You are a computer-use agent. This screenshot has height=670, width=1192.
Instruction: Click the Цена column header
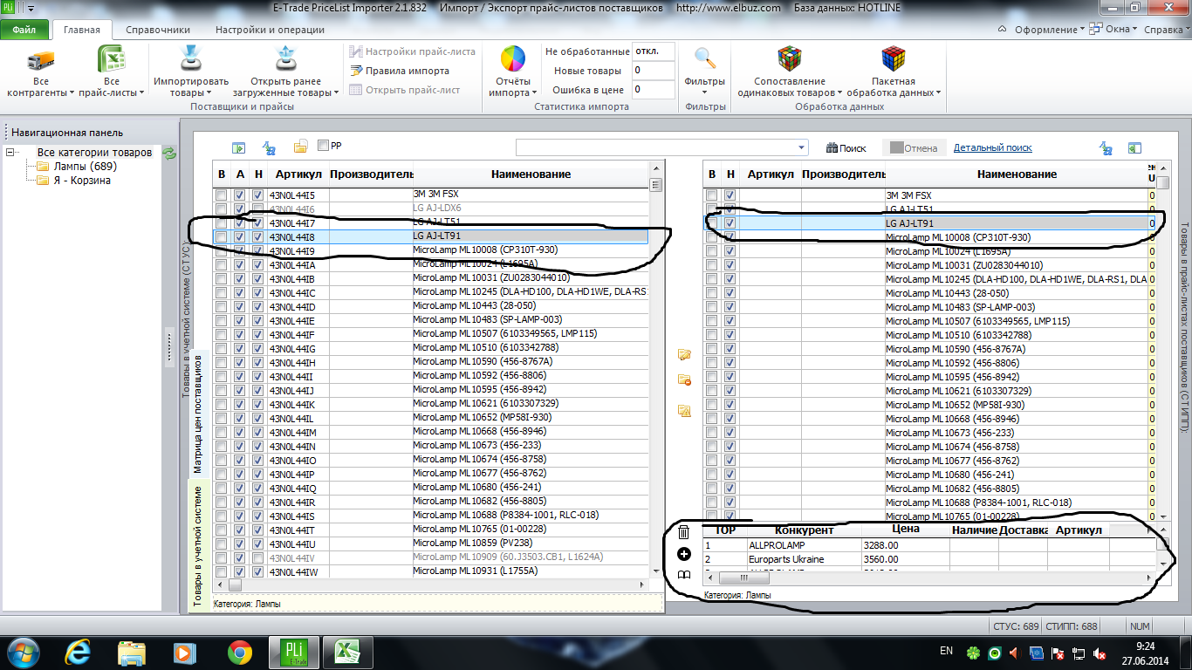point(906,530)
